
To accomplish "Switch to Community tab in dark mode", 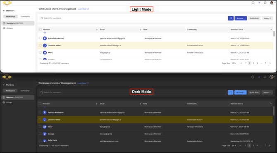I will 25,91.
